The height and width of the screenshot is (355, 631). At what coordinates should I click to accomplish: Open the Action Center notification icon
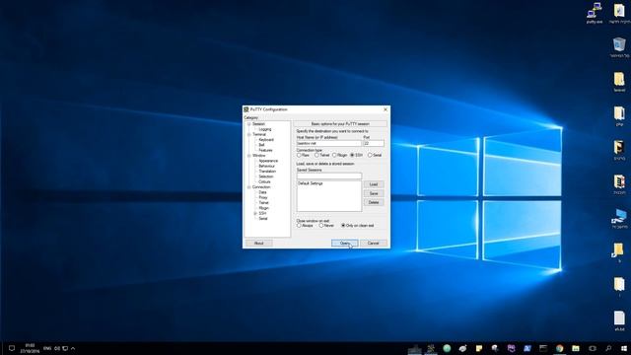click(x=12, y=348)
